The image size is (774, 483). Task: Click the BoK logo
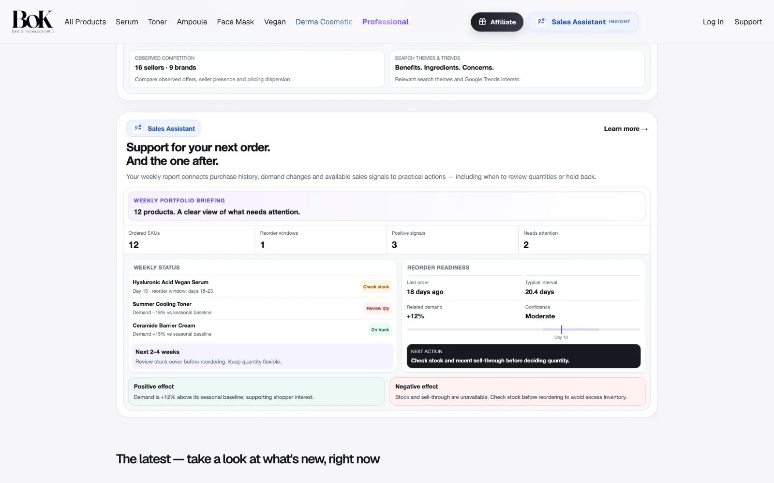point(33,22)
